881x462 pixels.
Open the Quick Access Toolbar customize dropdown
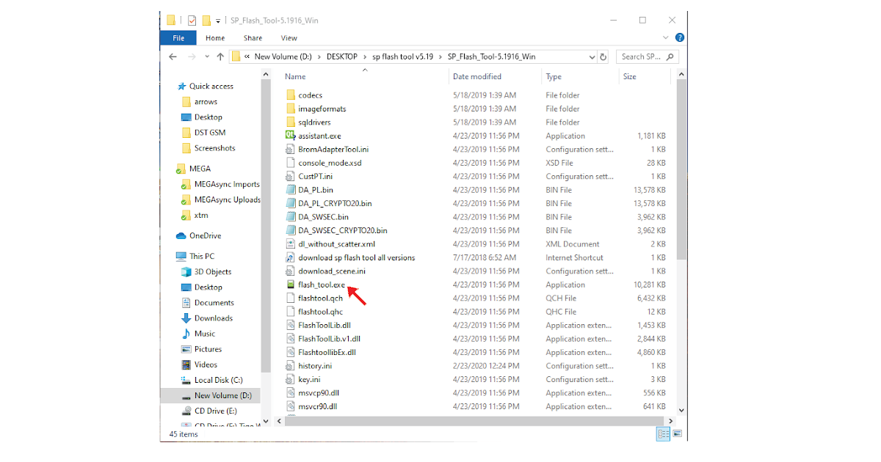[x=218, y=21]
